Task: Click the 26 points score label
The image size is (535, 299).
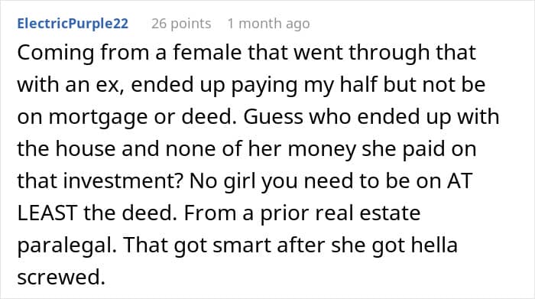Action: [x=181, y=24]
